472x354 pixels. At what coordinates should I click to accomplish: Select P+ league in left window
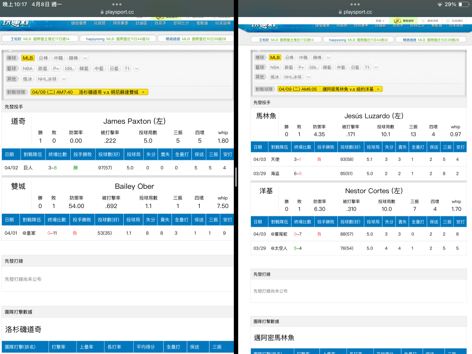coord(56,69)
